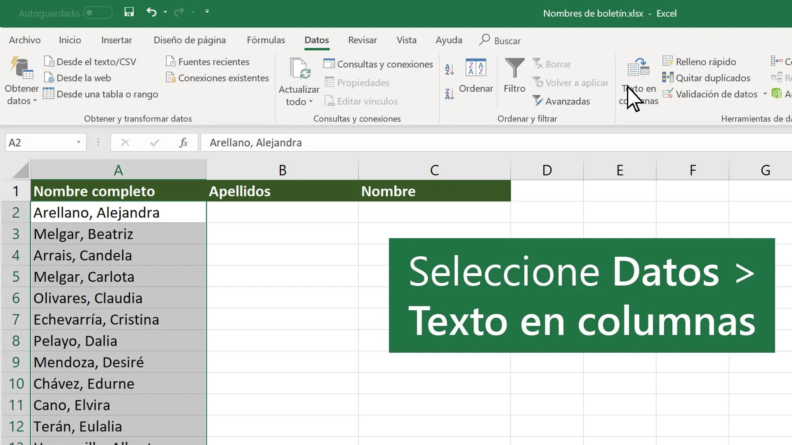The image size is (792, 445).
Task: Click Consultas y conexiones button
Action: pos(378,64)
